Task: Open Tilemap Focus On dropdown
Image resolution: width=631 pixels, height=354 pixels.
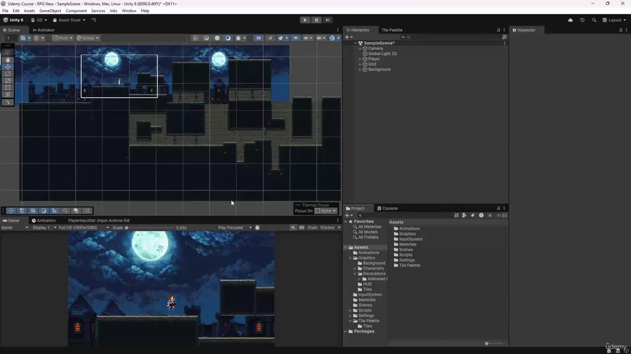Action: click(x=325, y=211)
